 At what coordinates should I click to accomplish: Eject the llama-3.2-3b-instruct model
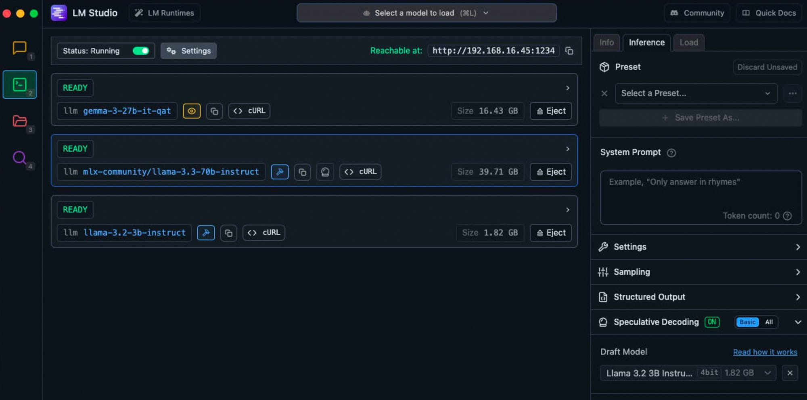coord(551,233)
